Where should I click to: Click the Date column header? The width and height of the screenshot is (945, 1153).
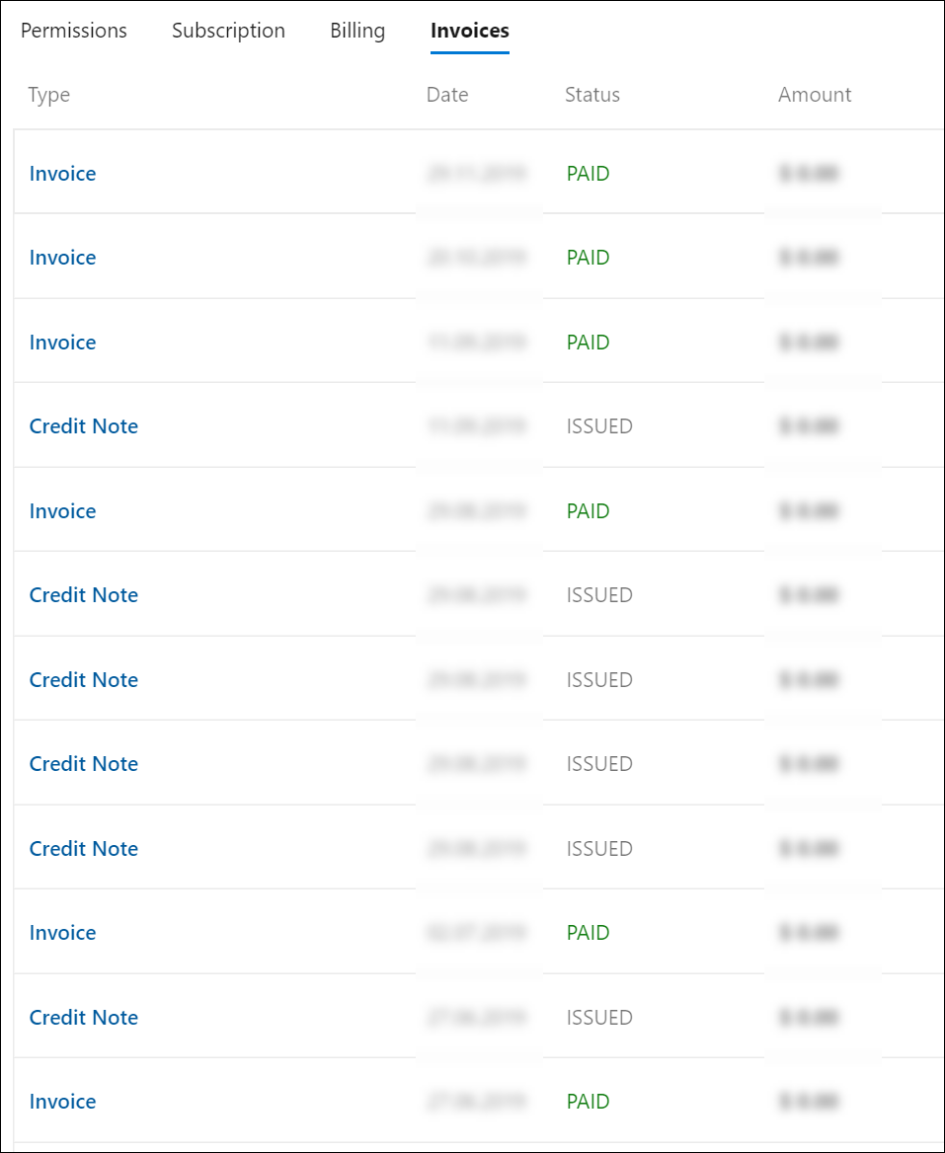coord(447,95)
